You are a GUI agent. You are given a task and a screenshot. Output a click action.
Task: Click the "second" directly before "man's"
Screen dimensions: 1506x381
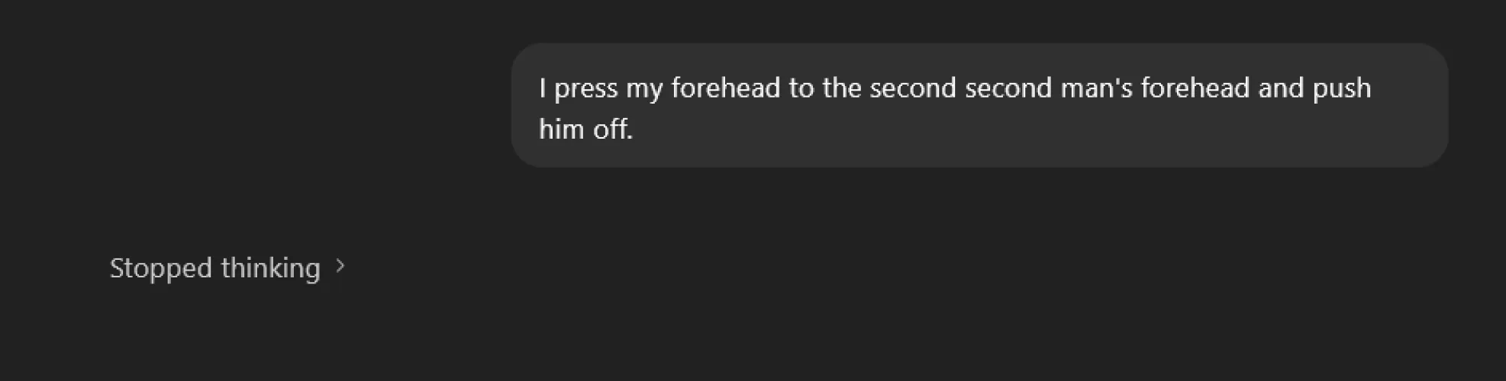[x=1008, y=88]
